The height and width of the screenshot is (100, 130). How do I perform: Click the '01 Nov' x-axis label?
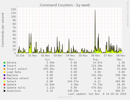(x=33, y=56)
